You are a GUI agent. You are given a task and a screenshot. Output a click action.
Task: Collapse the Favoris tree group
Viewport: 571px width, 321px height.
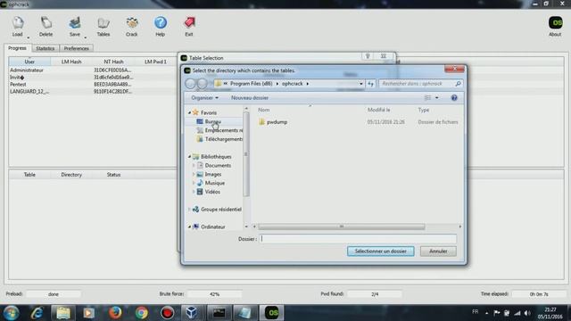click(189, 112)
